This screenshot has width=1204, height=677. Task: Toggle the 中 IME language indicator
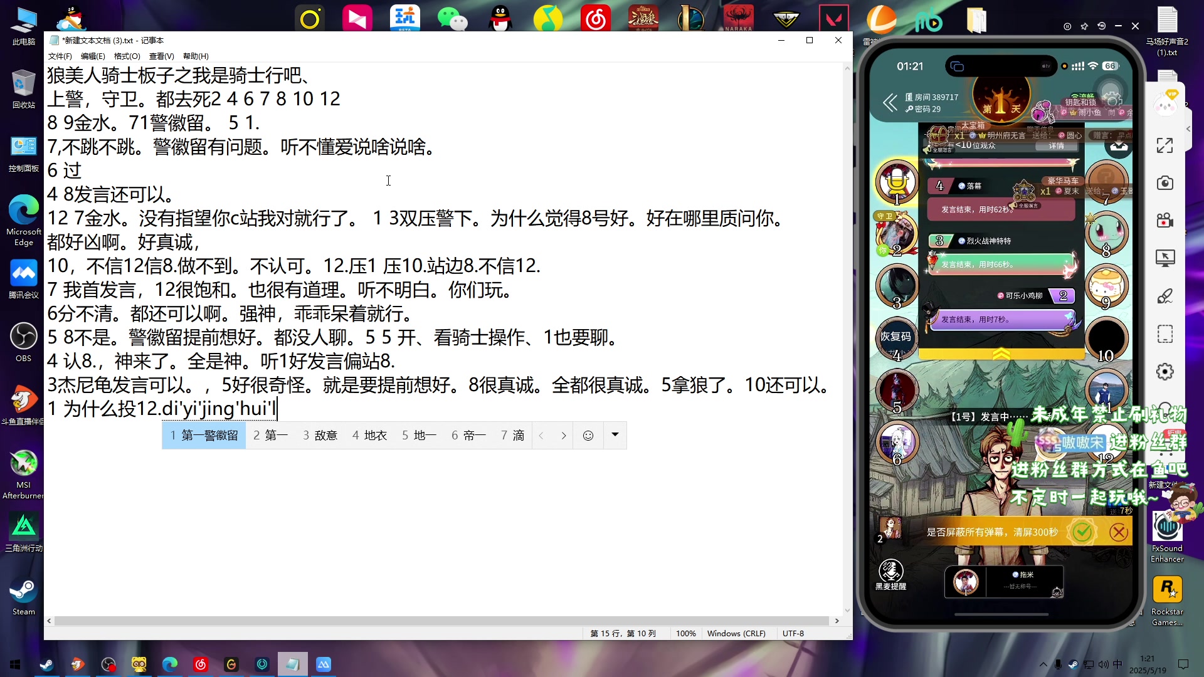(x=1117, y=664)
